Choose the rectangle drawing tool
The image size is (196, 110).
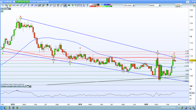[80, 5]
